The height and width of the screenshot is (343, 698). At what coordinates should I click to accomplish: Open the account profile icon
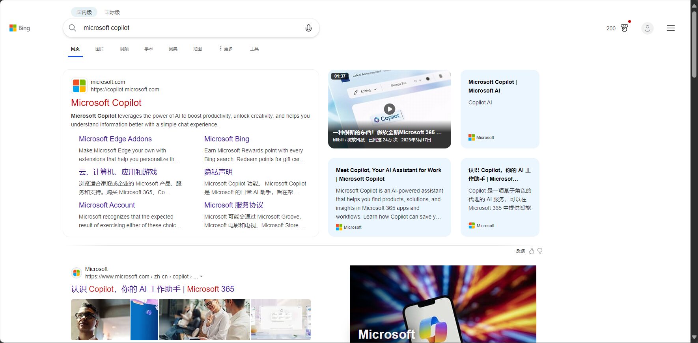click(647, 28)
